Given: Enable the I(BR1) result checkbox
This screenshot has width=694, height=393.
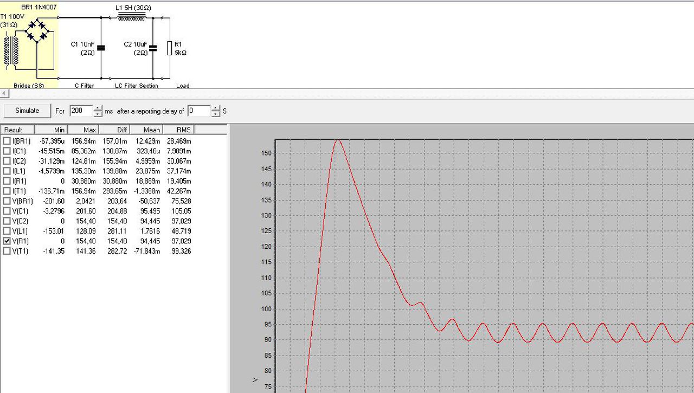Looking at the screenshot, I should tap(7, 141).
